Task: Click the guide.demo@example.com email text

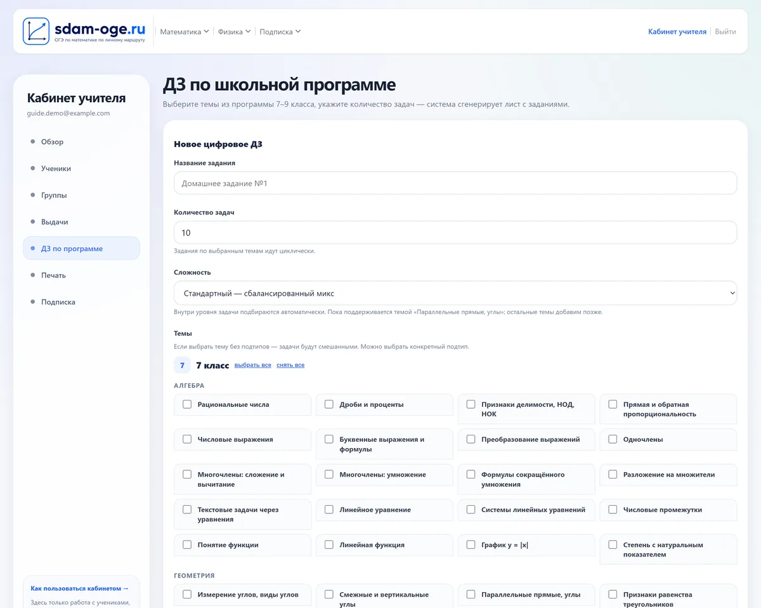Action: click(68, 113)
